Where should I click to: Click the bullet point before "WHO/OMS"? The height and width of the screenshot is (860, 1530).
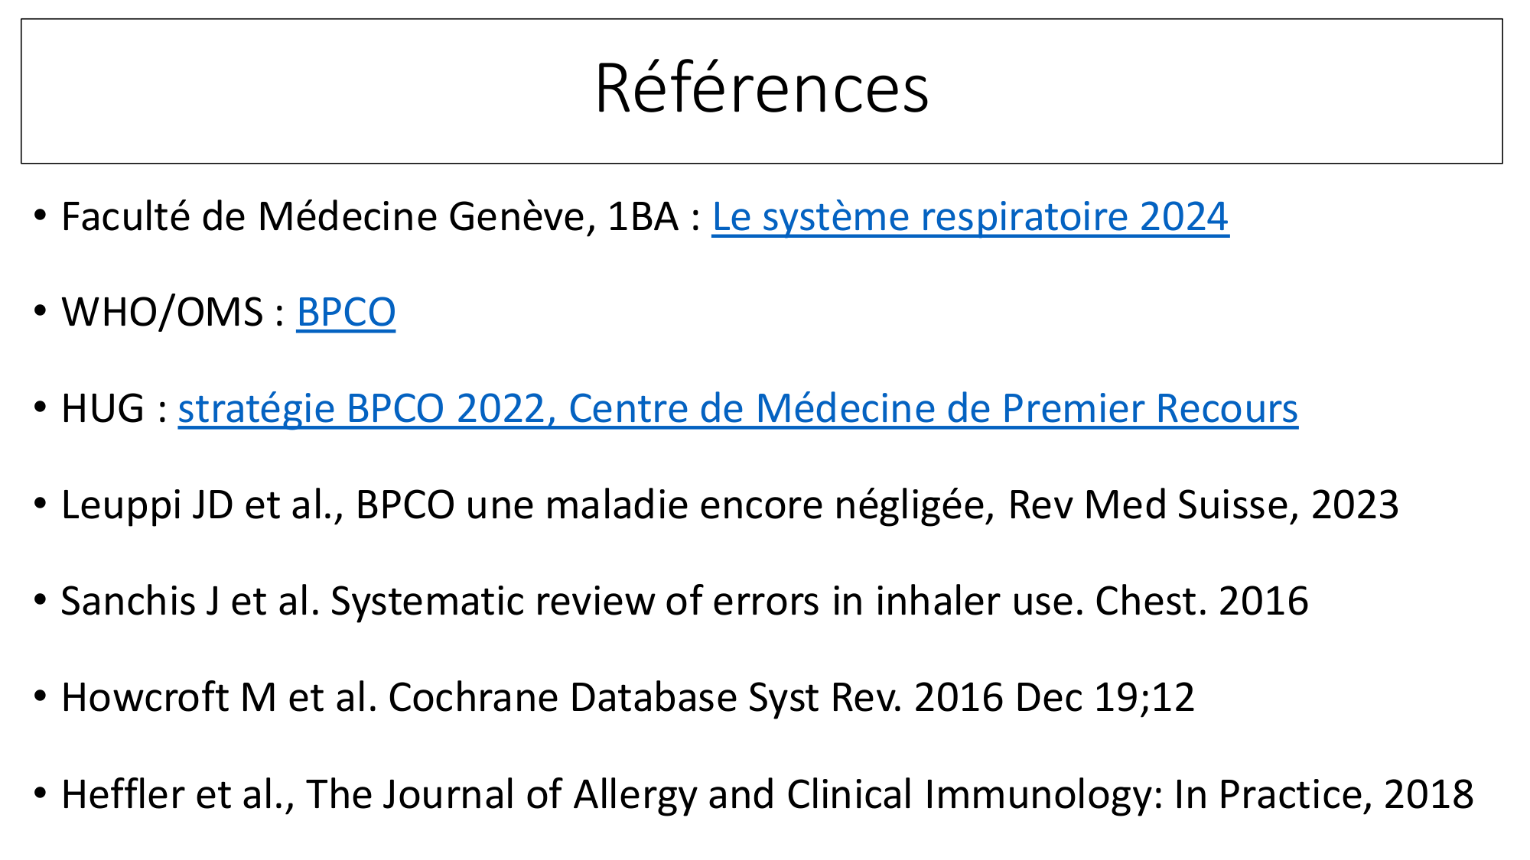click(x=41, y=312)
